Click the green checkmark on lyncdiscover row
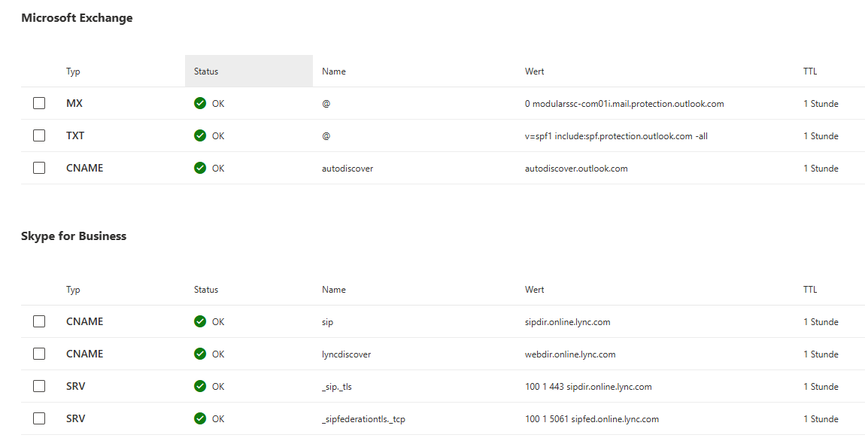The width and height of the screenshot is (865, 447). click(199, 354)
